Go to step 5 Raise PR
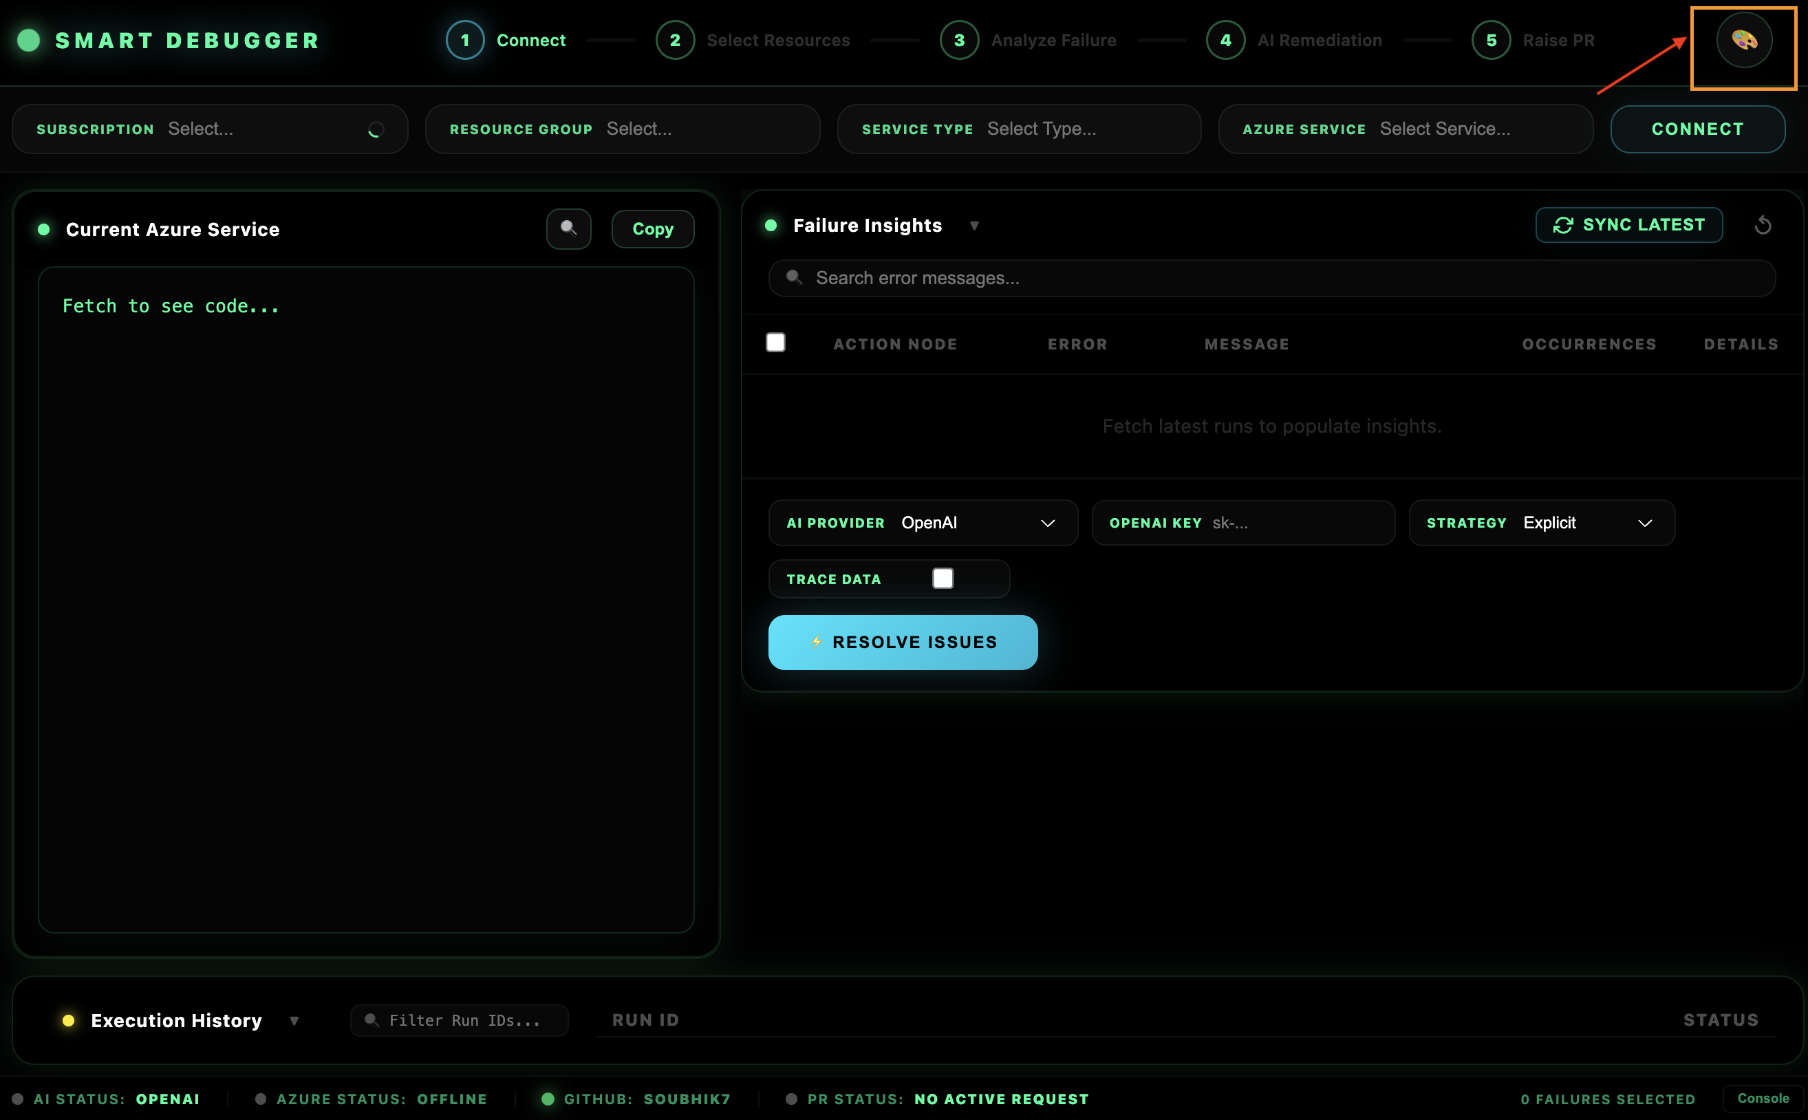 pos(1533,40)
